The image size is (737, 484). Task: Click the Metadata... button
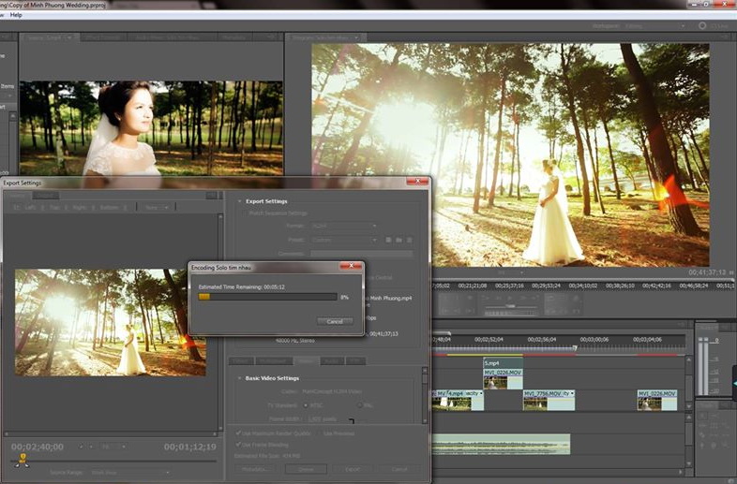(x=257, y=469)
